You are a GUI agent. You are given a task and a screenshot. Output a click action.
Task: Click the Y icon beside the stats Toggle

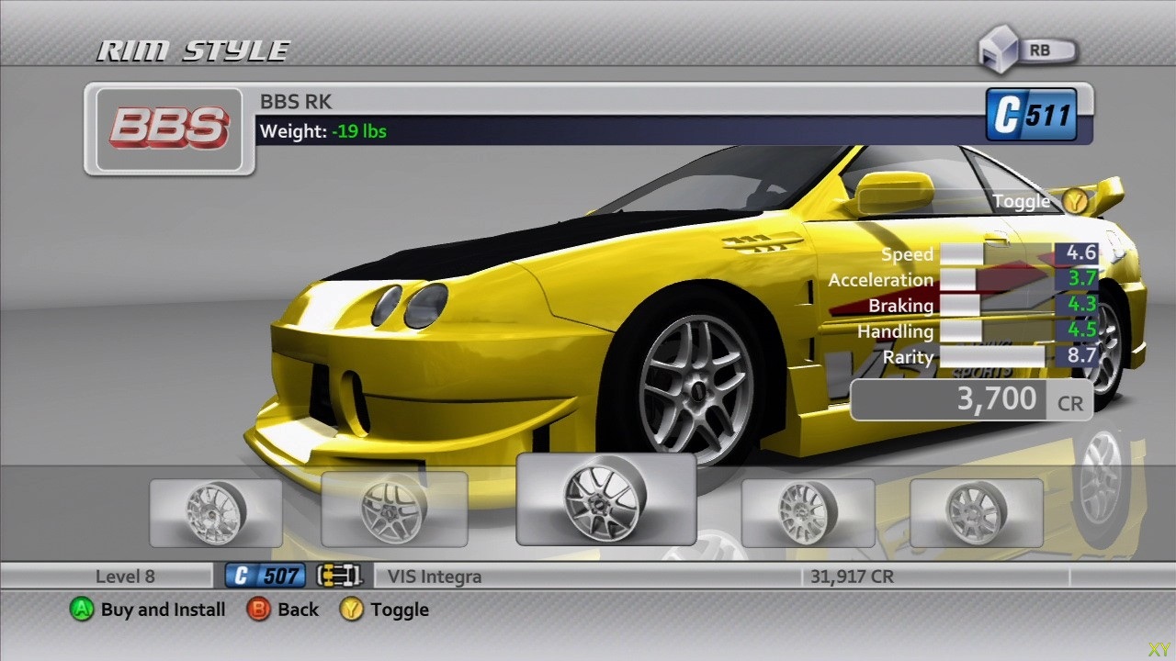pos(1074,201)
